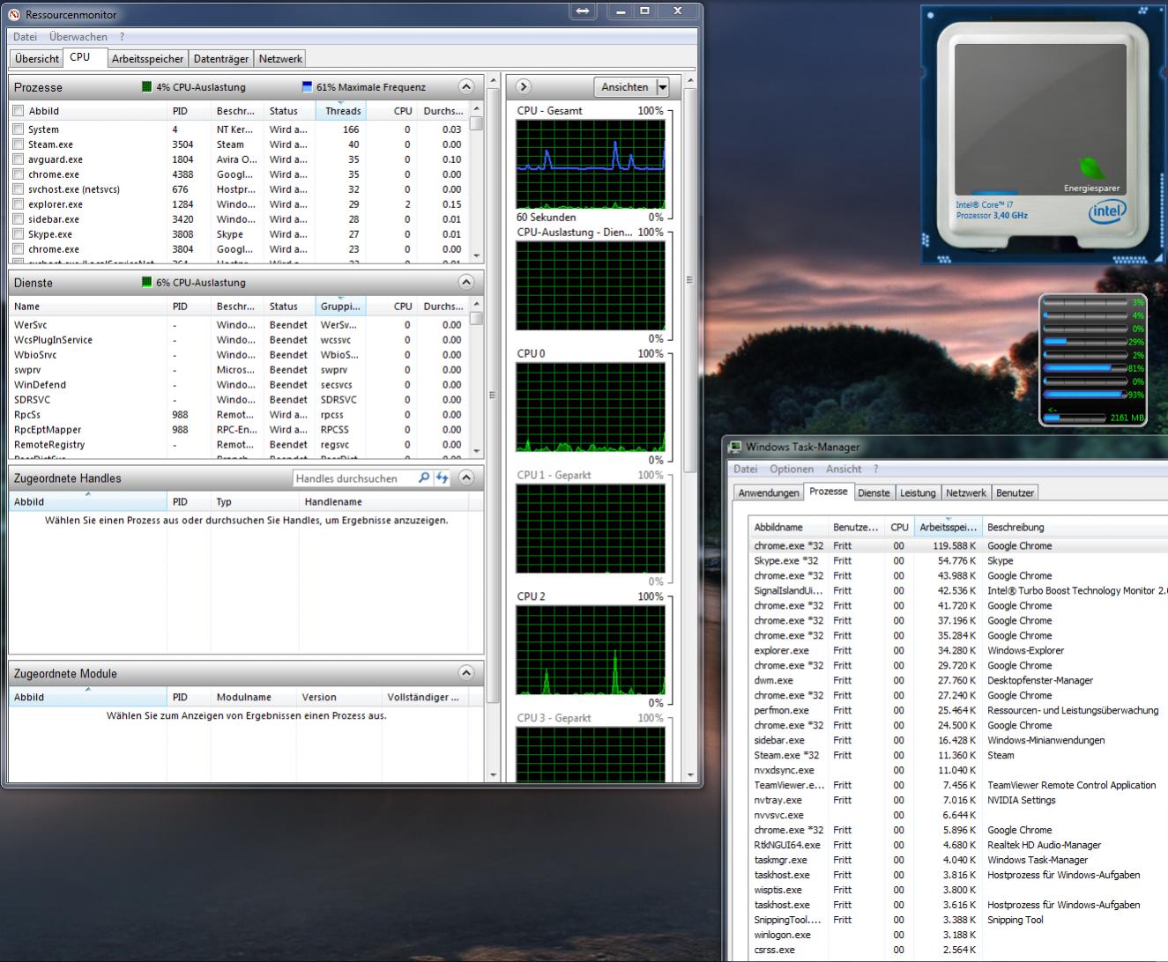Click the Beschreibung column header in Task-Manager
The image size is (1168, 962).
1074,528
